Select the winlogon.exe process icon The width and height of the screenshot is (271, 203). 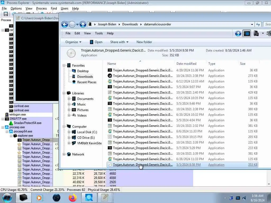click(7, 114)
